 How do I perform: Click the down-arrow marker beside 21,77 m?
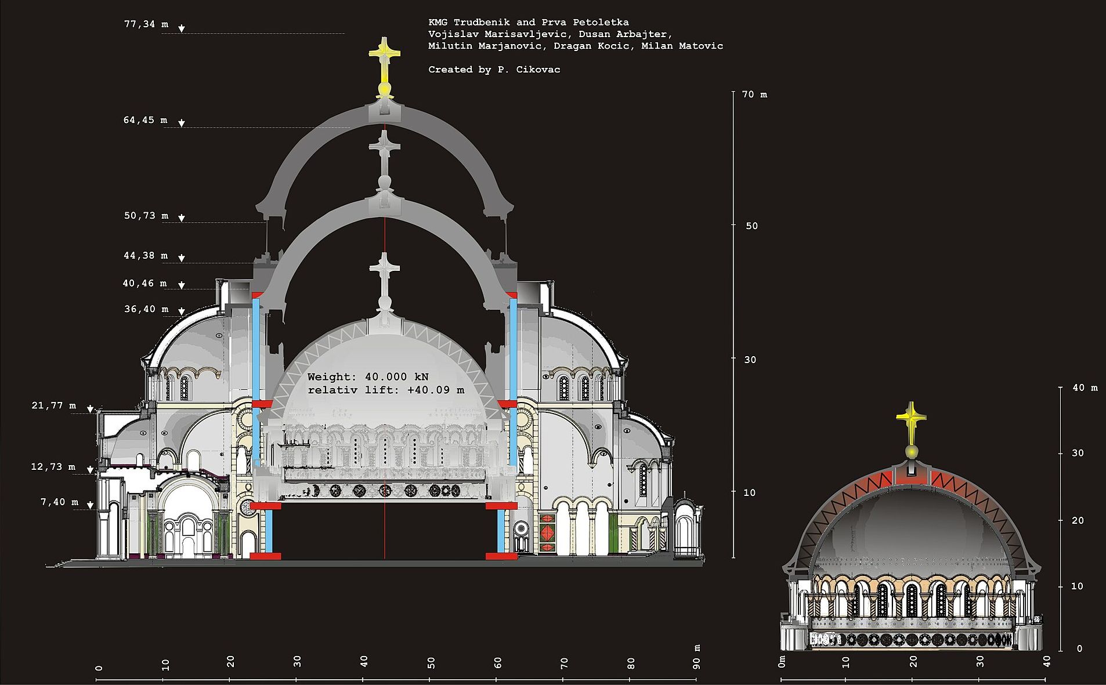tap(91, 409)
